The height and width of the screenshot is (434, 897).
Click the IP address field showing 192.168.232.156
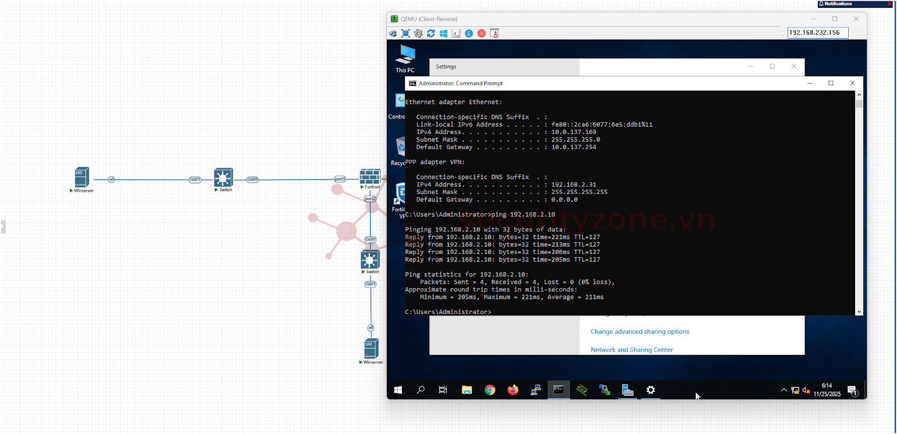coord(817,33)
